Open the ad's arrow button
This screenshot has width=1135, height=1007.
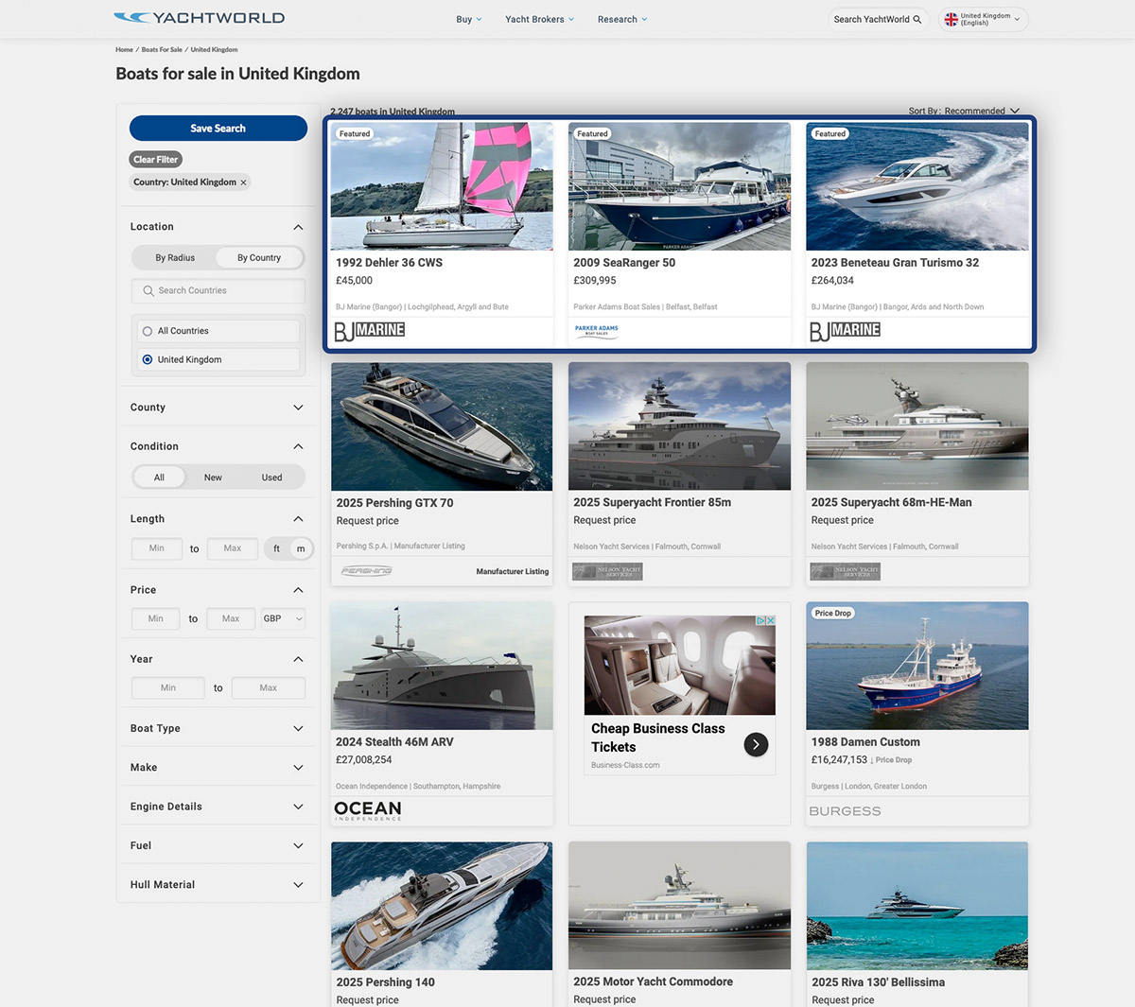[x=756, y=745]
